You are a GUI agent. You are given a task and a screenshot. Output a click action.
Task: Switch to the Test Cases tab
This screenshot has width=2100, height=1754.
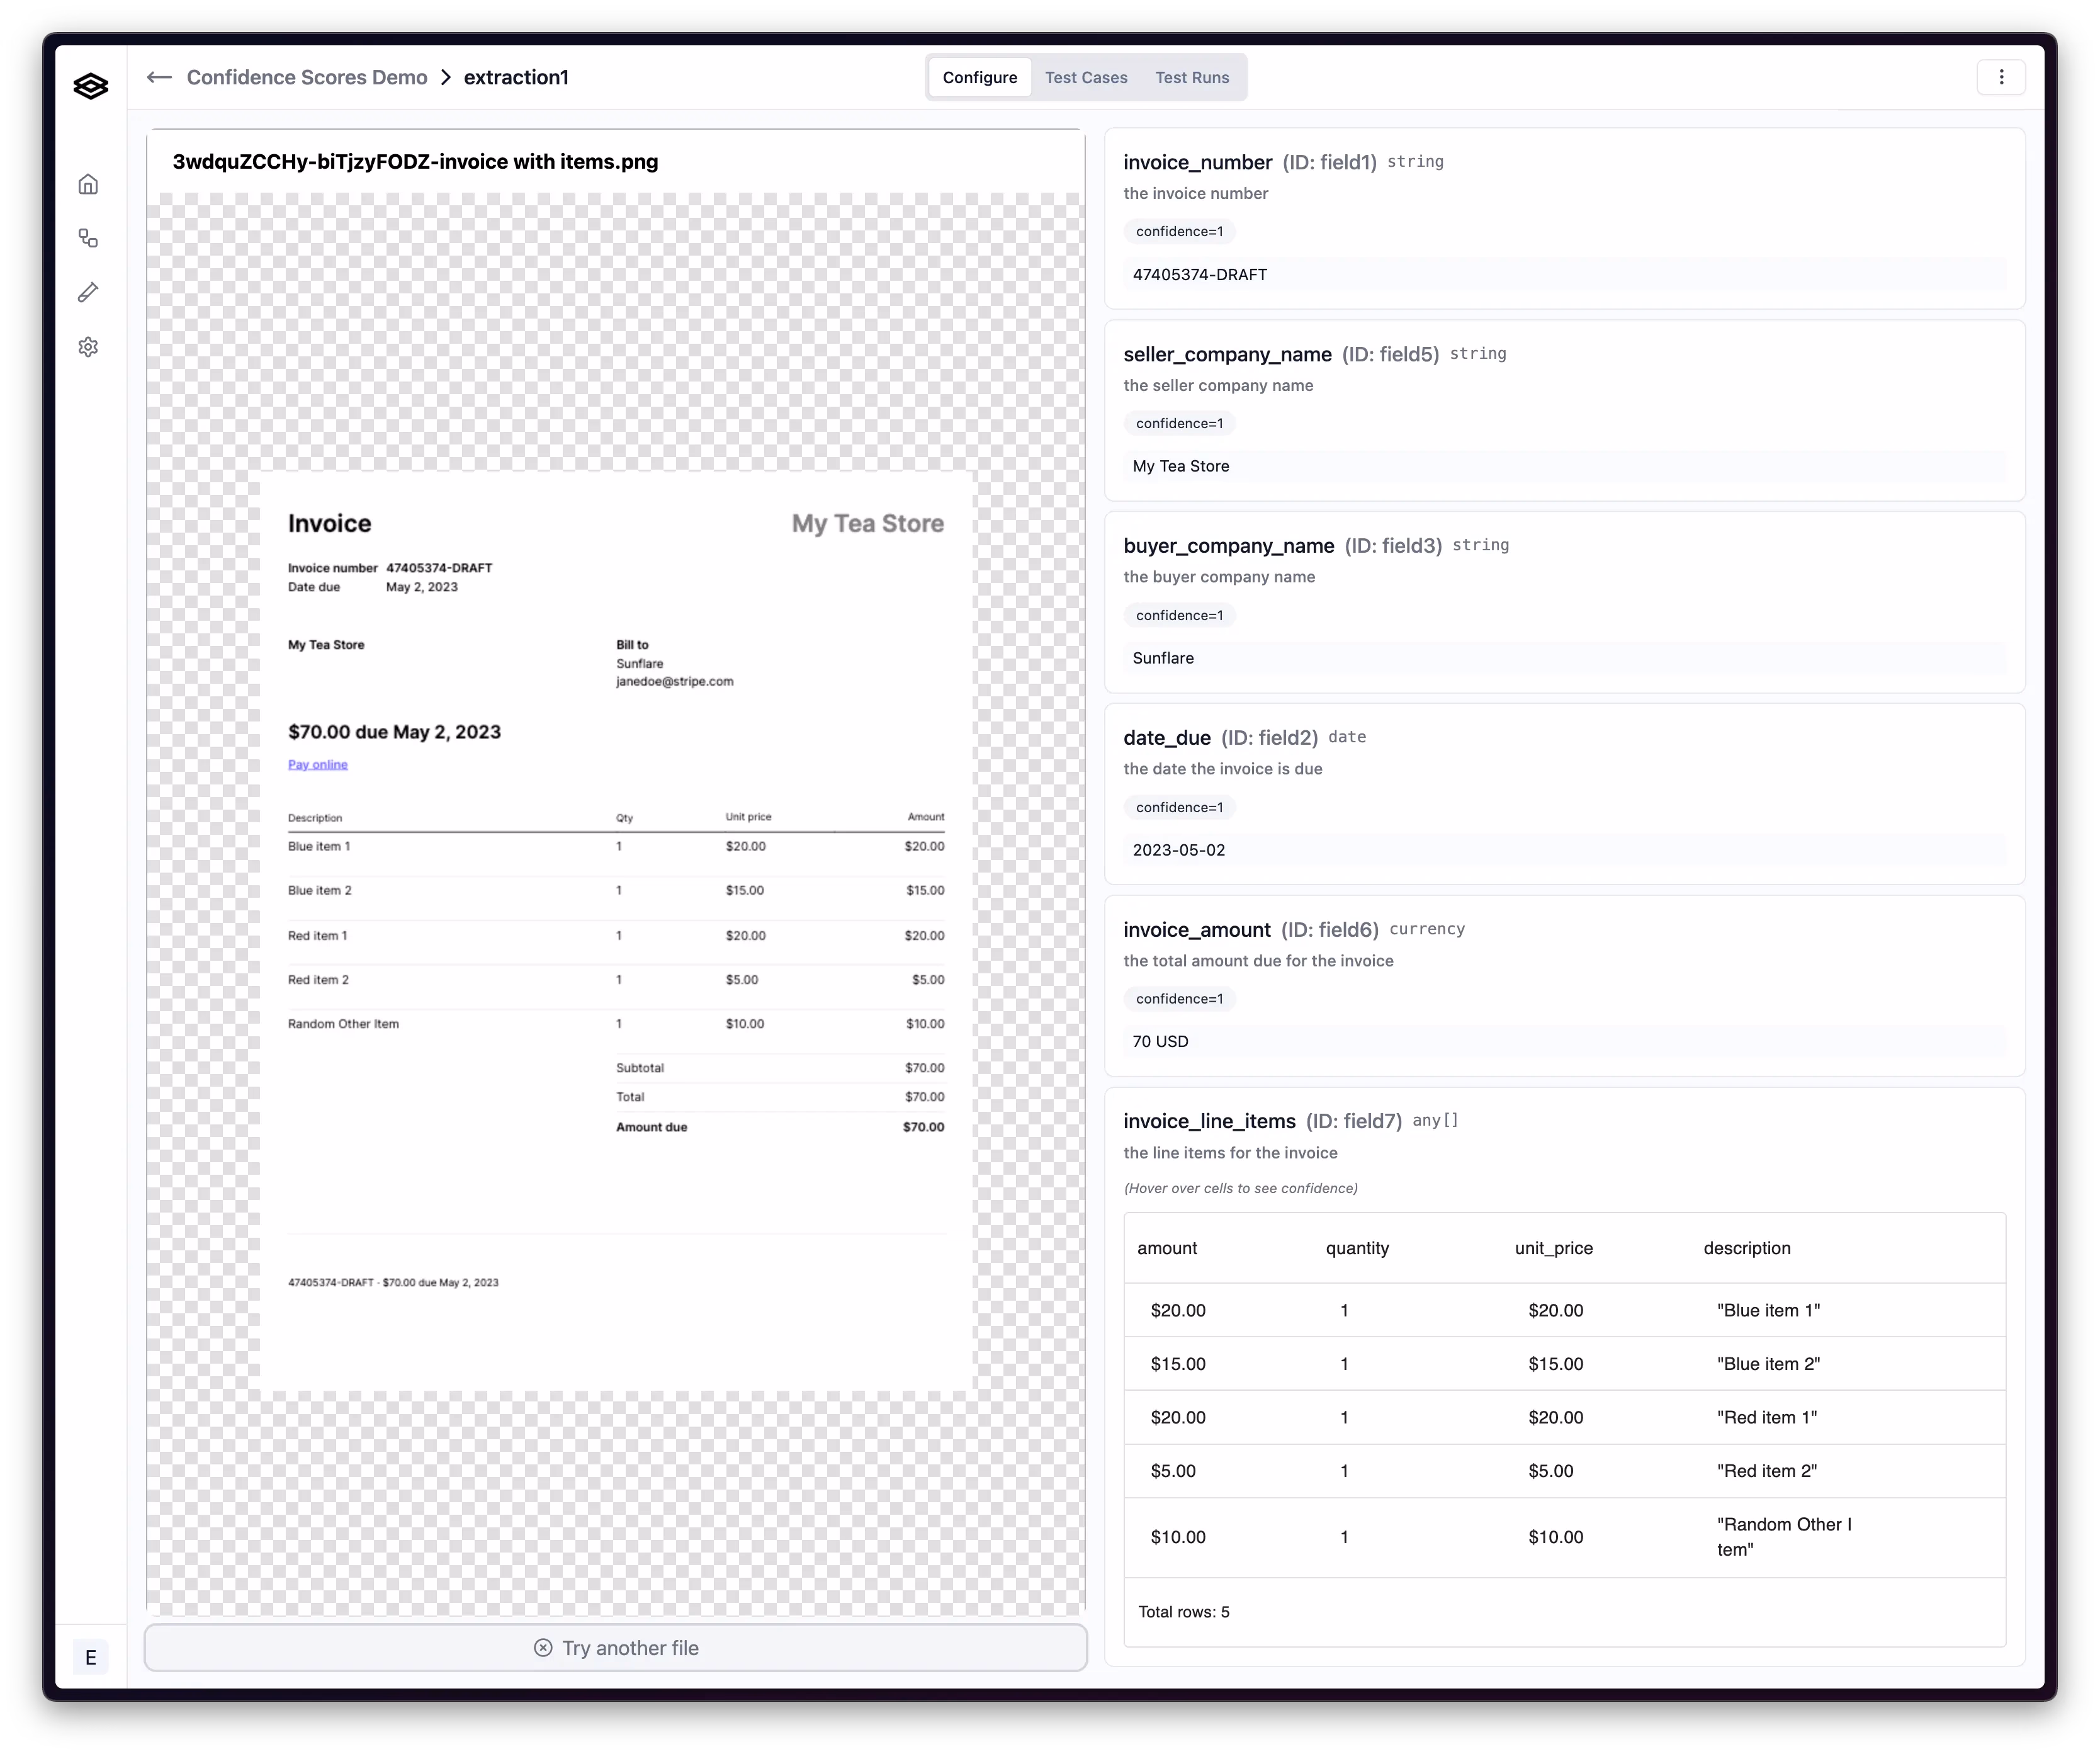point(1085,77)
